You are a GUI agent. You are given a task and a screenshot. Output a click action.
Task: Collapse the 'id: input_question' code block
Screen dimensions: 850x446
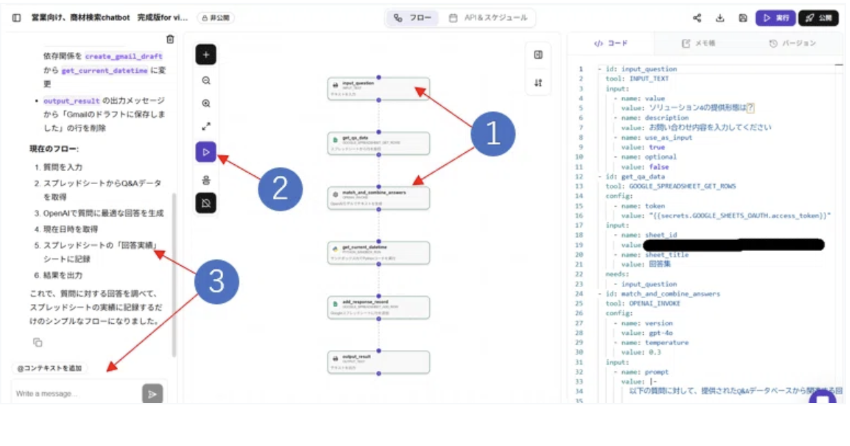pyautogui.click(x=599, y=69)
